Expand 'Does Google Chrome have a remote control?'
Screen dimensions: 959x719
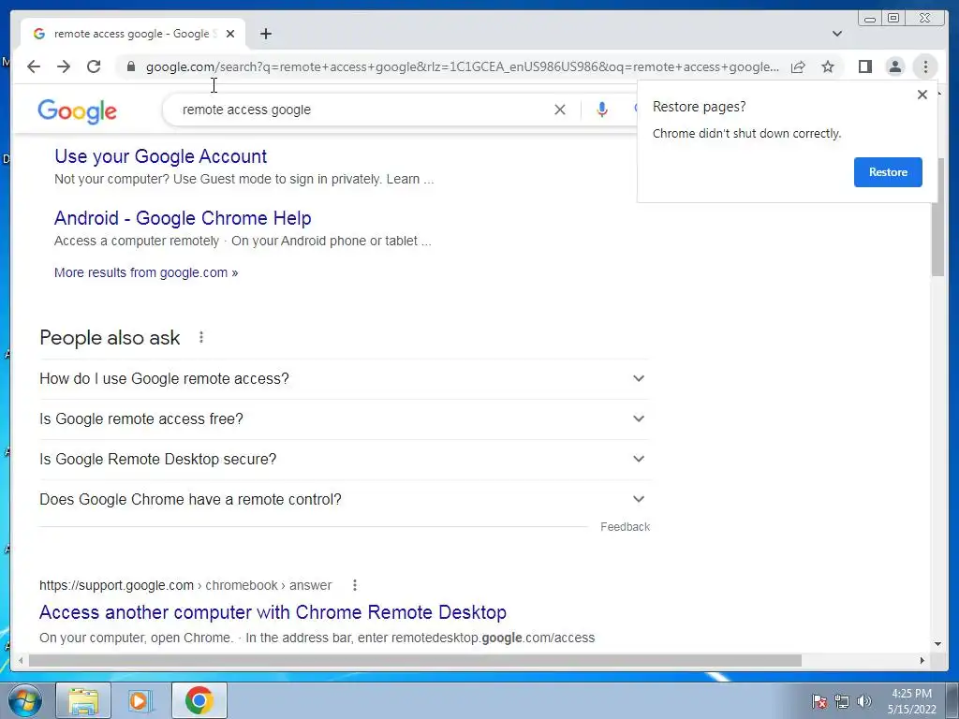point(345,500)
